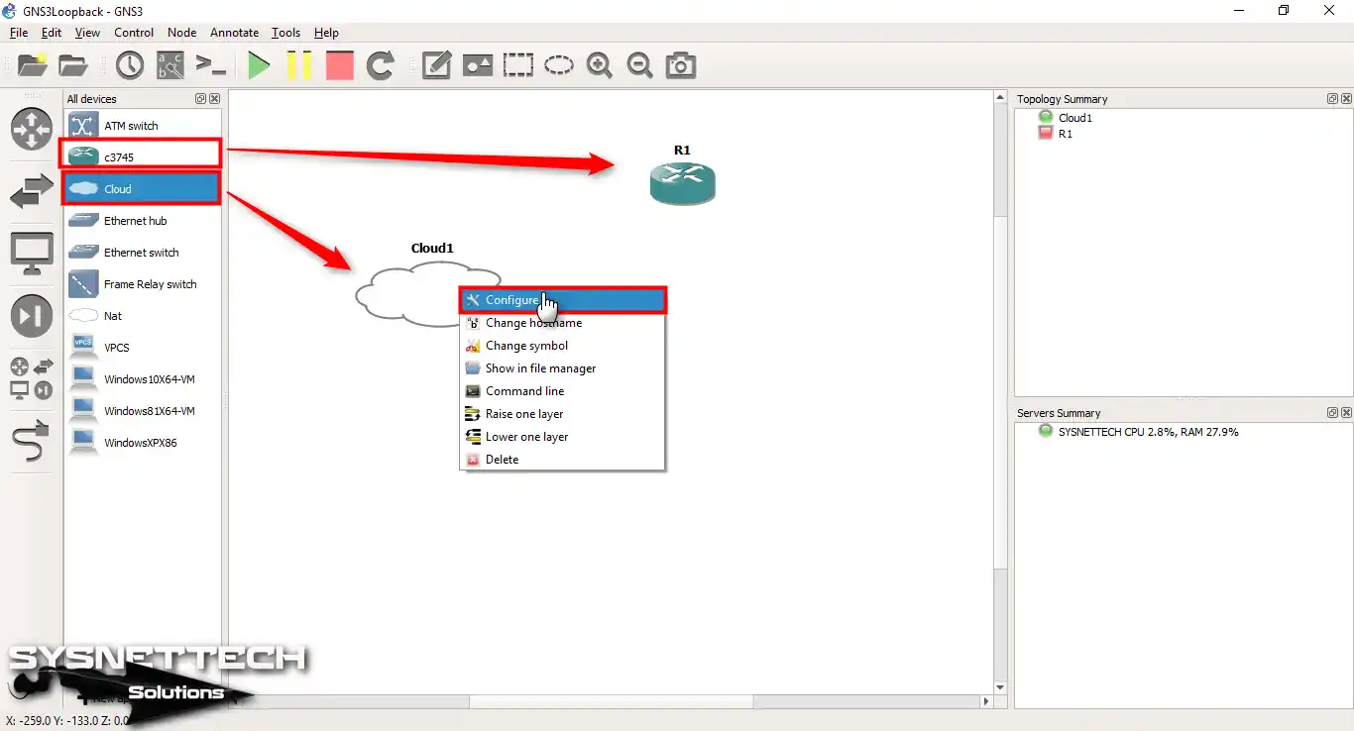This screenshot has width=1354, height=731.
Task: Browse all devices sidebar icon
Action: click(32, 379)
